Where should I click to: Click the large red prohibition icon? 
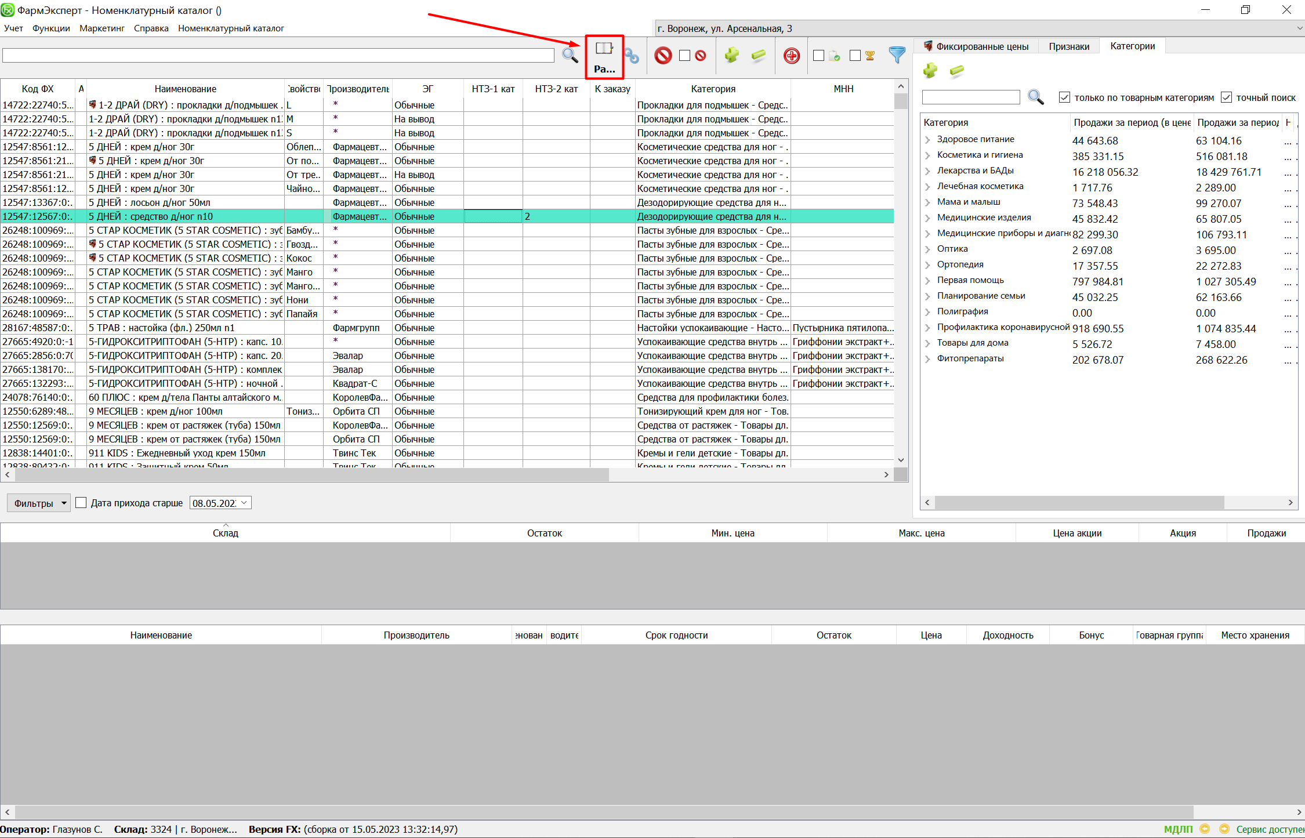click(x=663, y=56)
